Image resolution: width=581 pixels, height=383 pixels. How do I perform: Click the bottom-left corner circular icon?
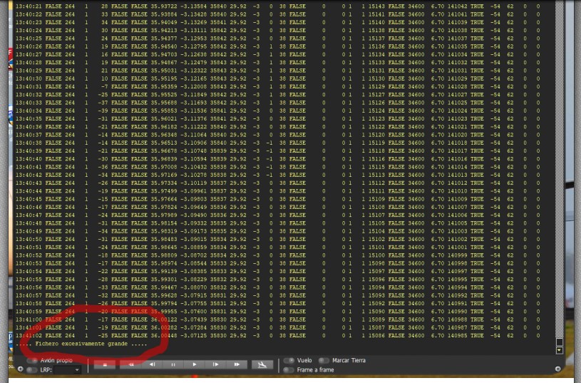pyautogui.click(x=20, y=369)
